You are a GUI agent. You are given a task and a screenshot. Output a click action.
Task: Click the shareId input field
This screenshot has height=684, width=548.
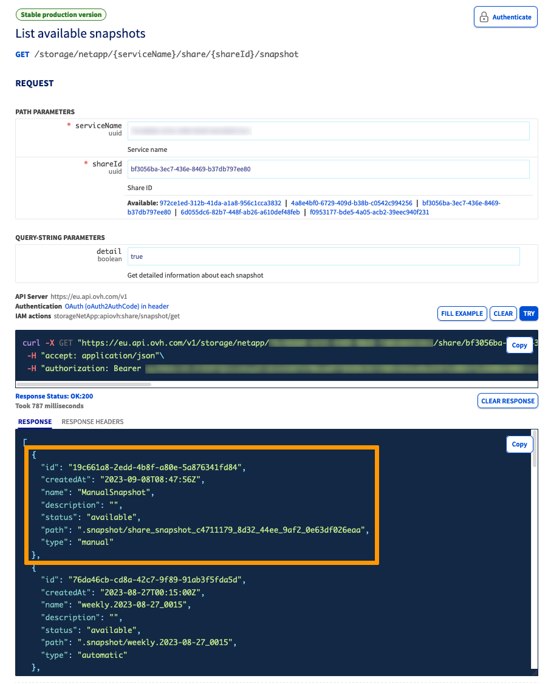click(x=328, y=169)
